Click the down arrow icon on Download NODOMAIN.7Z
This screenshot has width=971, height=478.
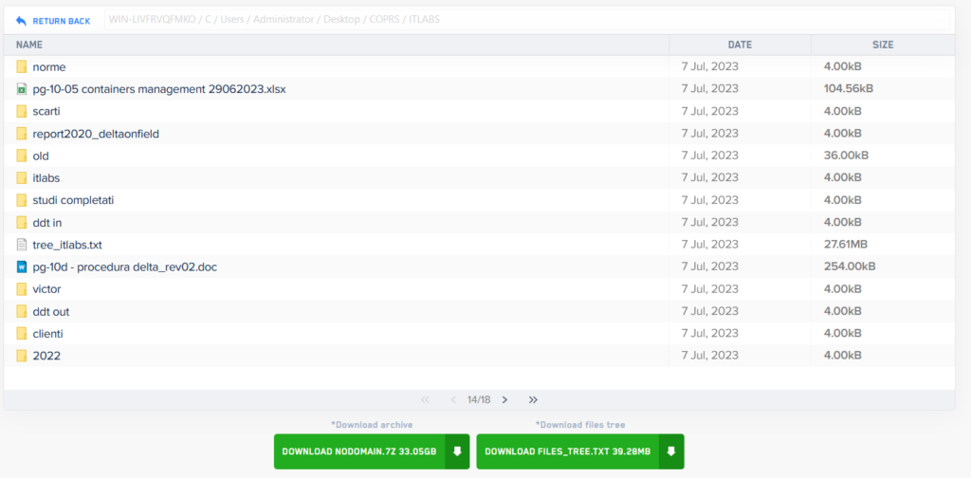coord(457,451)
